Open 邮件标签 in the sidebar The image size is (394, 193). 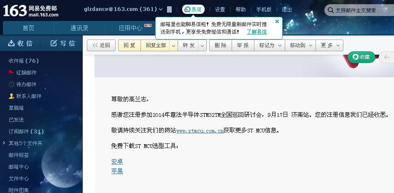19,155
